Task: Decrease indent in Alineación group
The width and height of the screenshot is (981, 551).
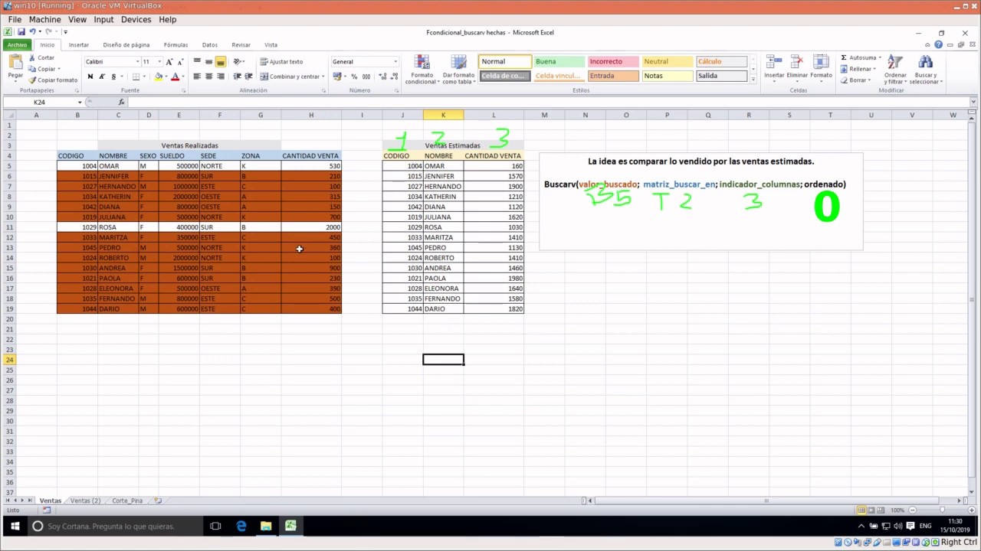Action: [237, 77]
